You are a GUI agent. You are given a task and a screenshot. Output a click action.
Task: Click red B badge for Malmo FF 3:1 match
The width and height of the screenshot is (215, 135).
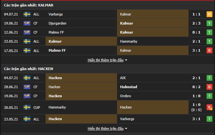210,50
